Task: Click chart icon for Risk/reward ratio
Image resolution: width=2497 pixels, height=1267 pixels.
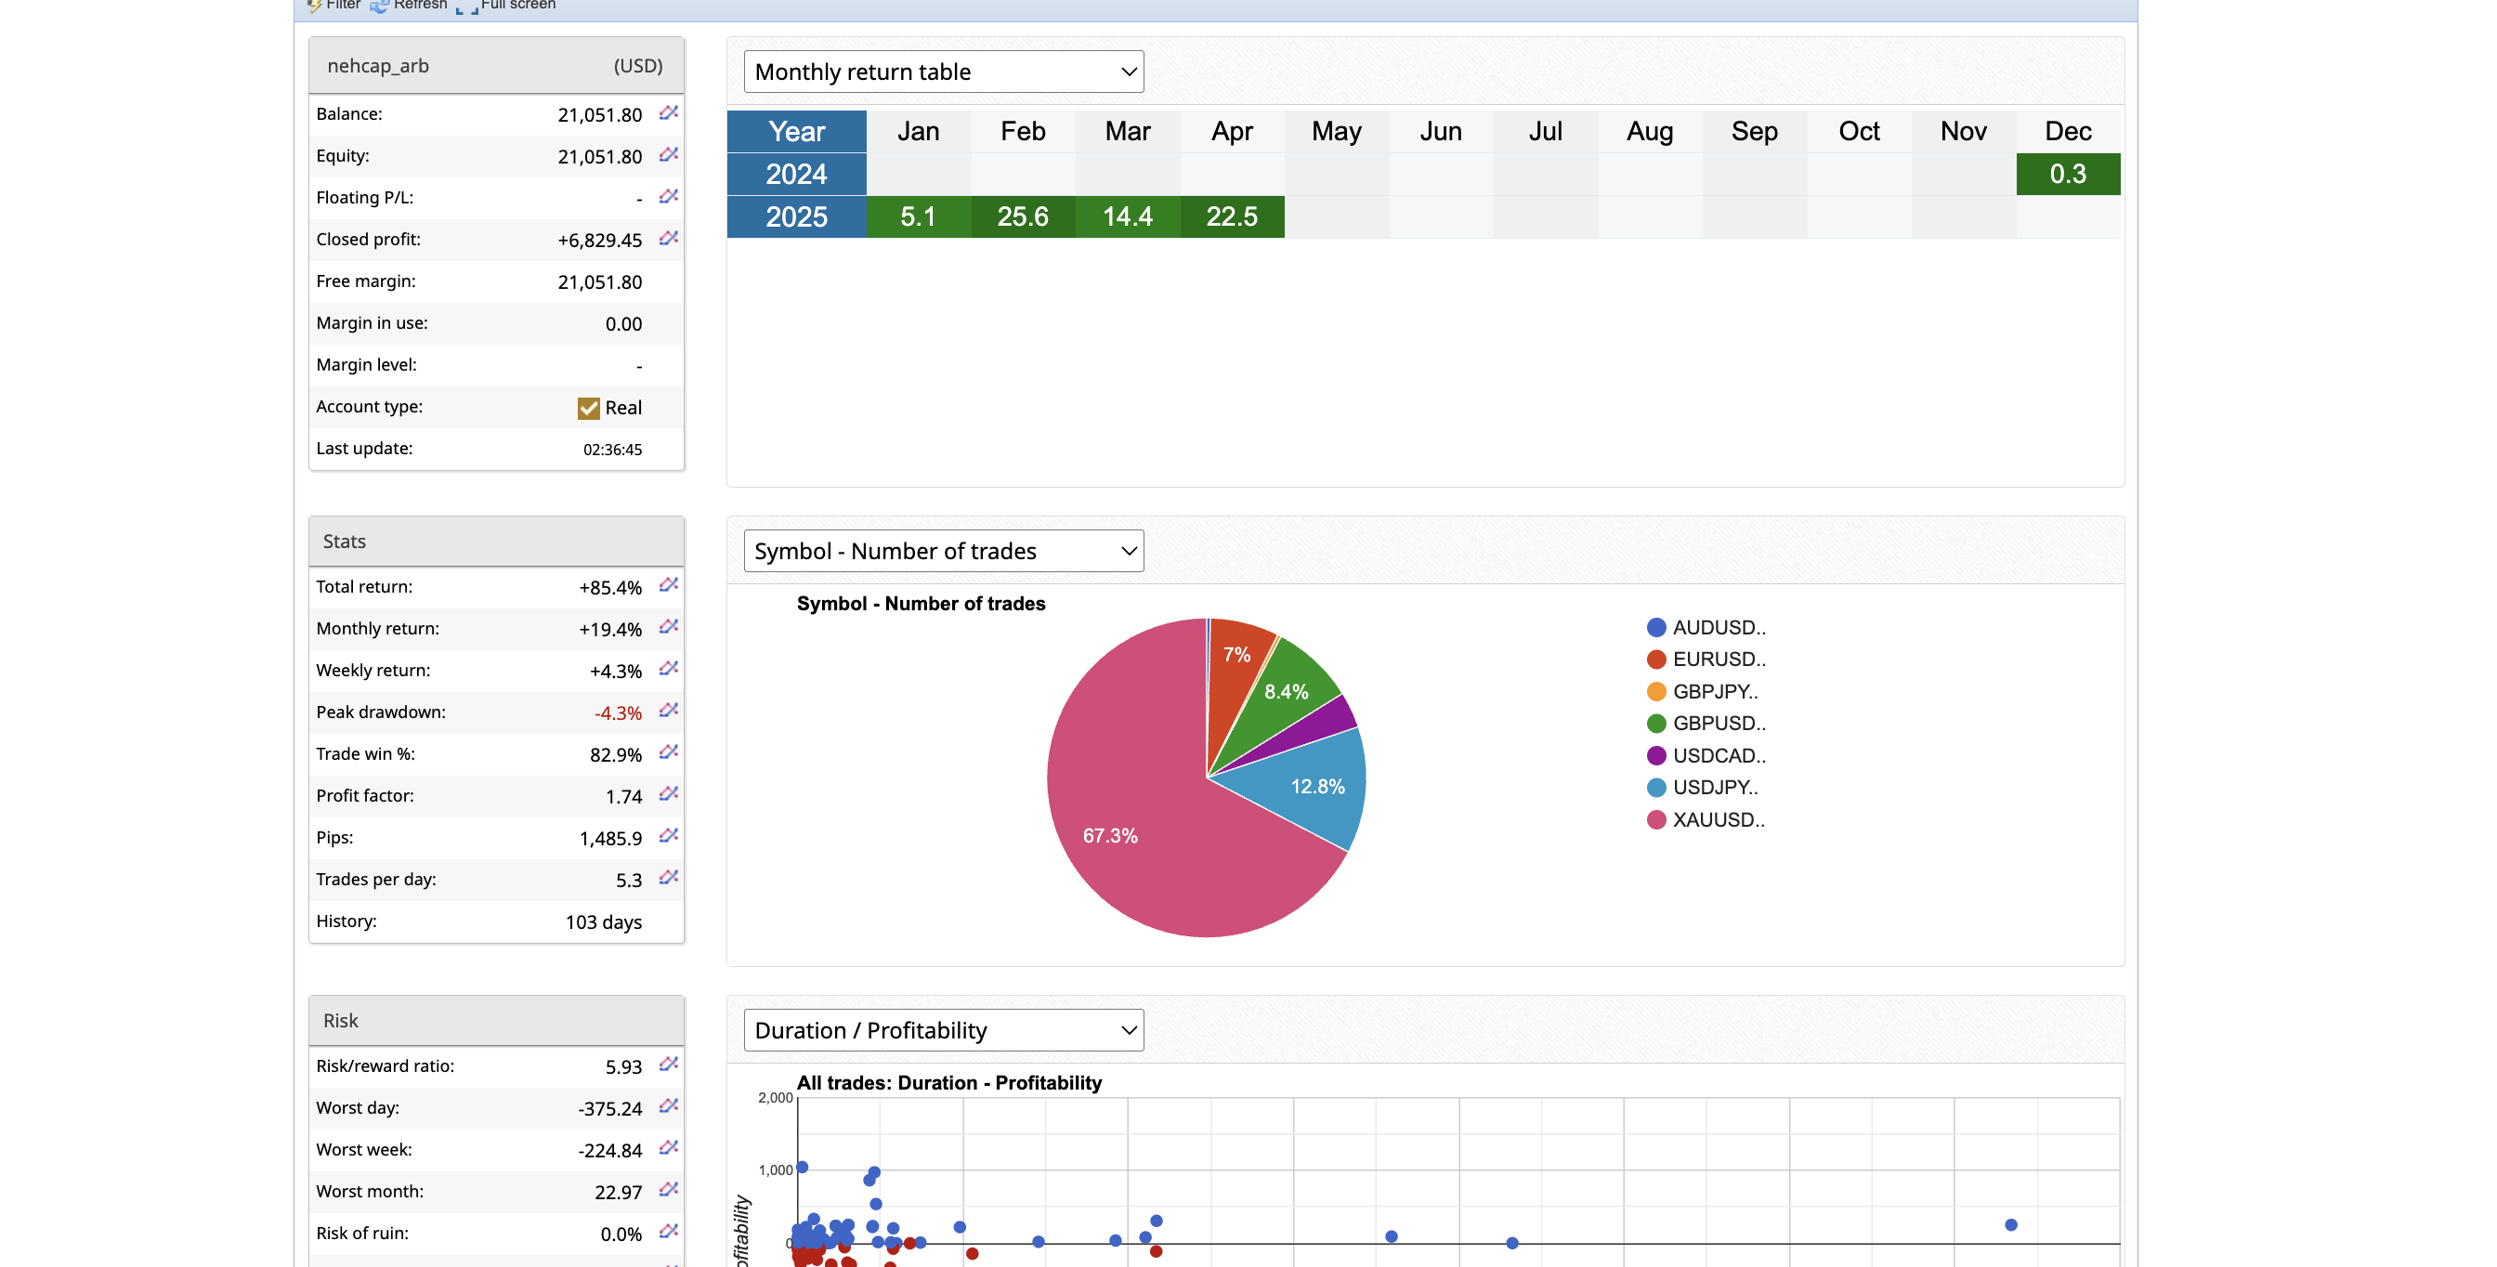Action: [x=668, y=1065]
